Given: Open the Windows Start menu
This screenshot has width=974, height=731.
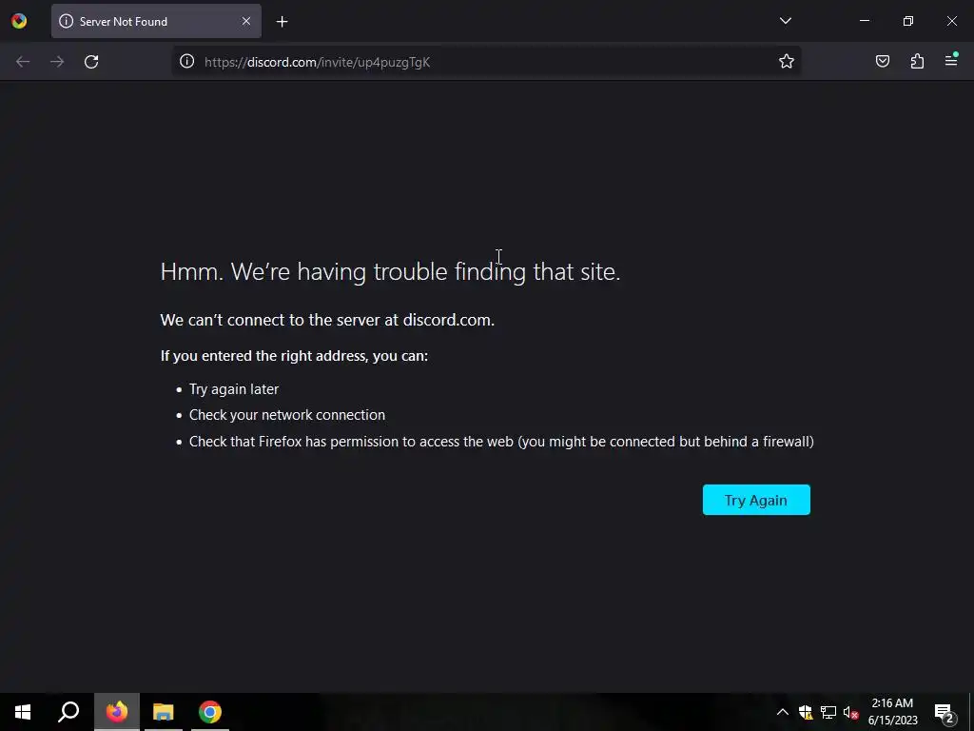Looking at the screenshot, I should (x=23, y=712).
